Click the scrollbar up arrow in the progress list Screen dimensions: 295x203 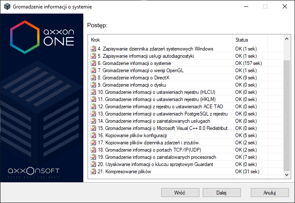pyautogui.click(x=286, y=39)
